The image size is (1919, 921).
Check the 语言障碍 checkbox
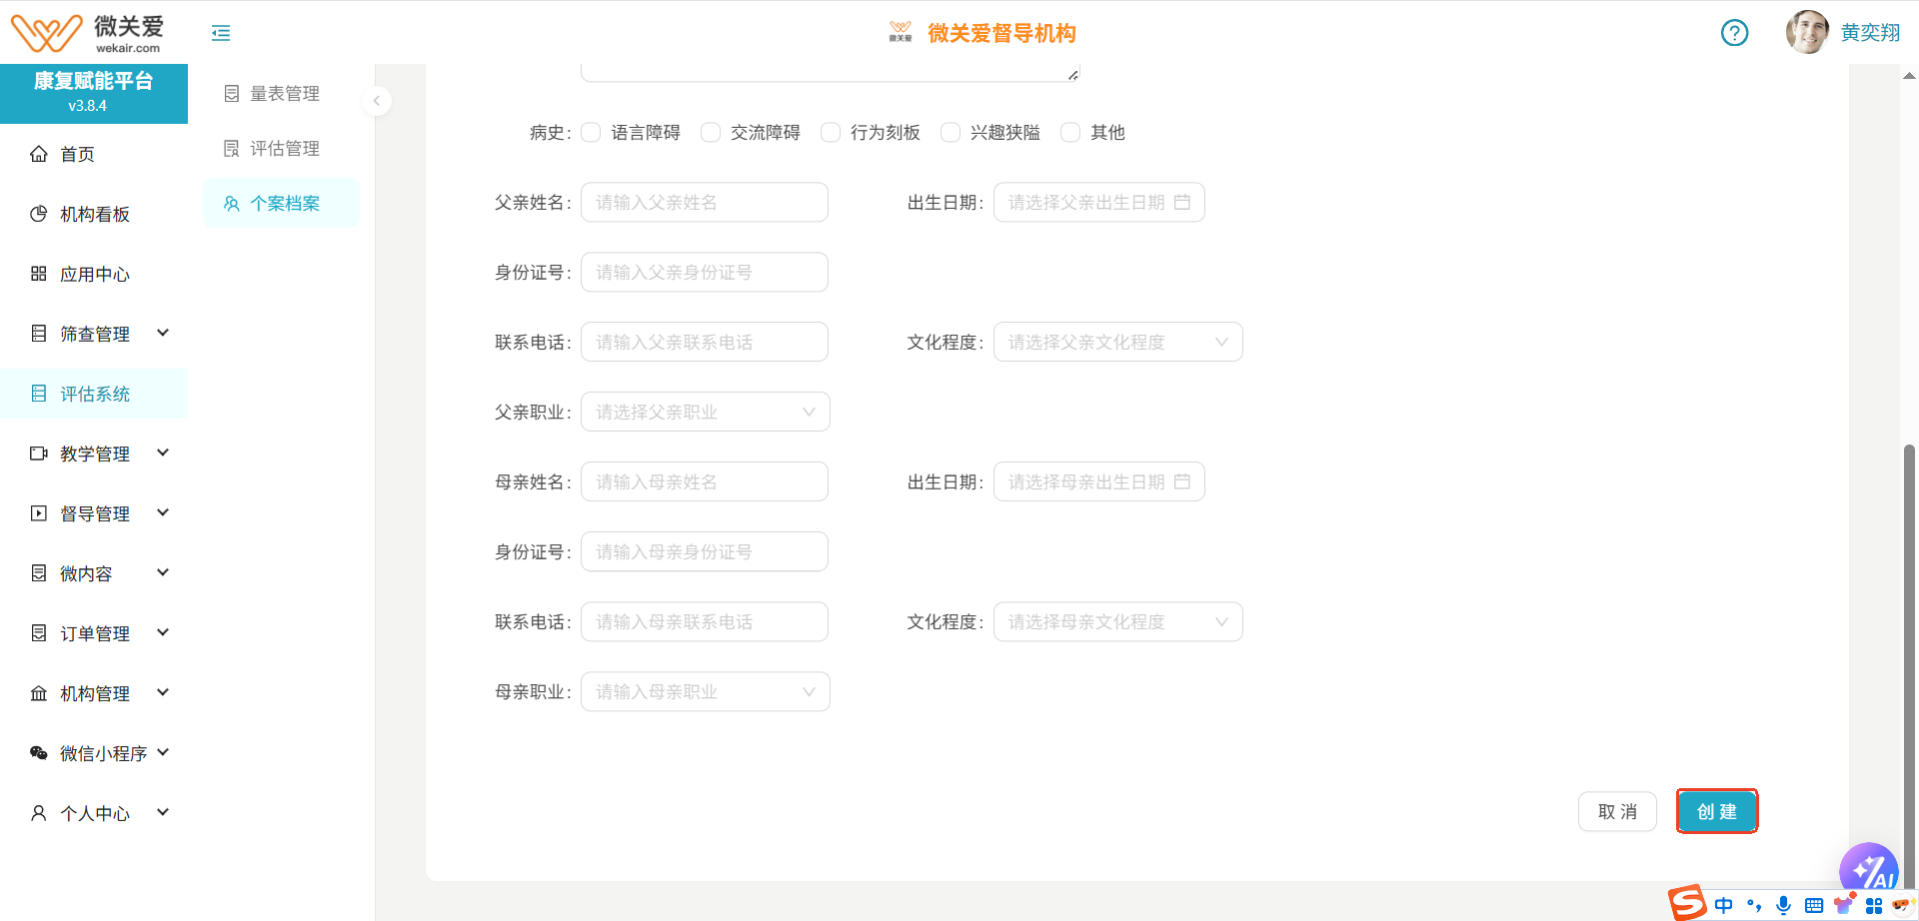click(592, 133)
